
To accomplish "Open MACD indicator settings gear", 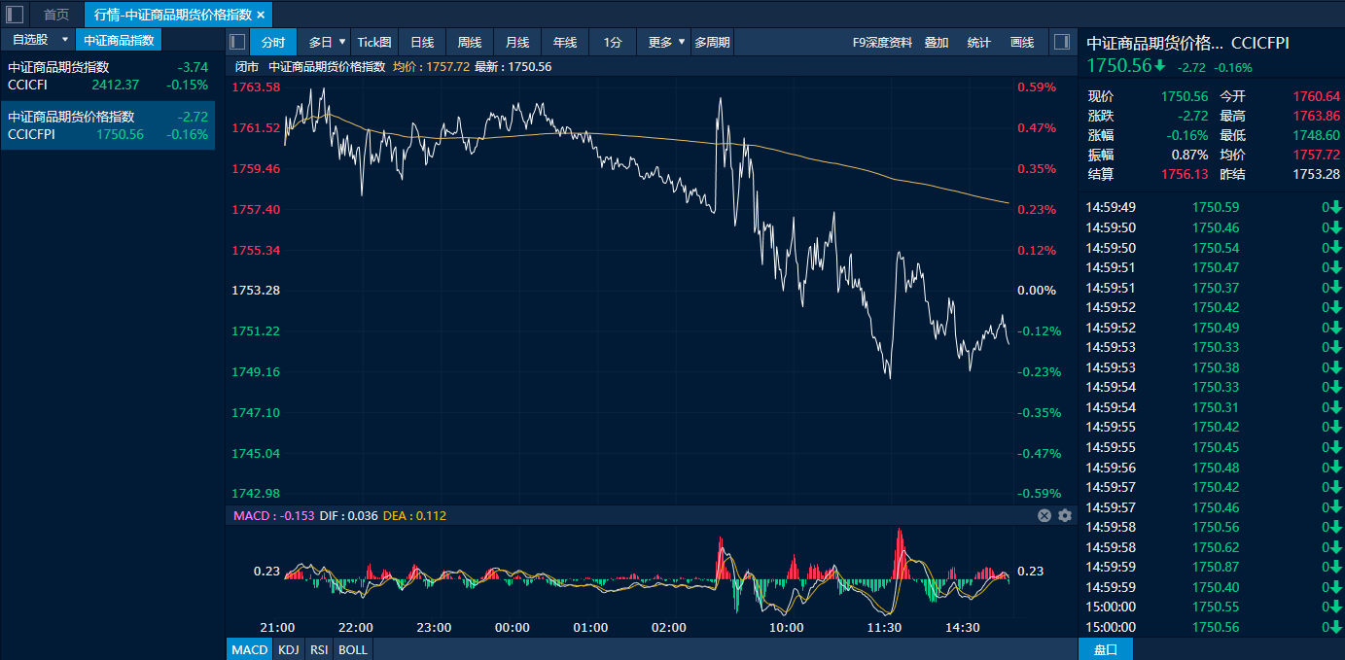I will coord(1064,515).
